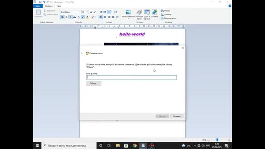
Task: Open the highlight color dropdown arrow
Action: tap(96, 17)
